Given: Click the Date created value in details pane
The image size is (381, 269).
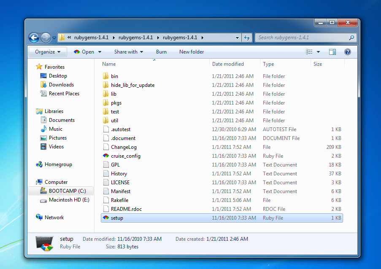Looking at the screenshot, I should [227, 239].
